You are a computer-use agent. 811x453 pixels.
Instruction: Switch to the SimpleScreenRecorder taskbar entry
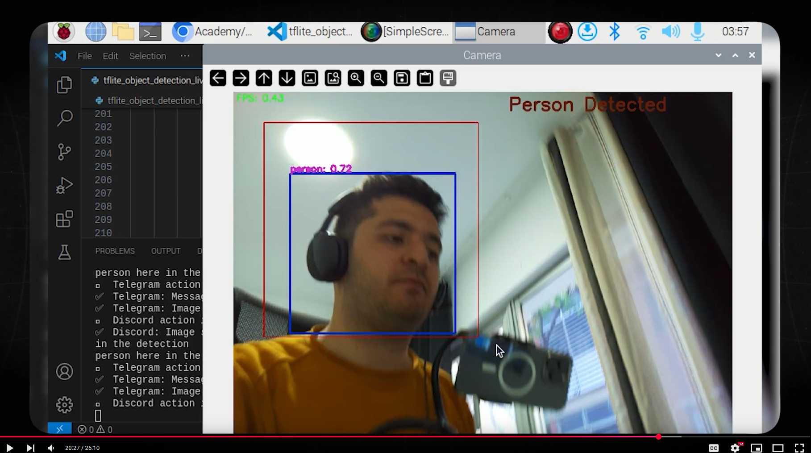pyautogui.click(x=405, y=32)
